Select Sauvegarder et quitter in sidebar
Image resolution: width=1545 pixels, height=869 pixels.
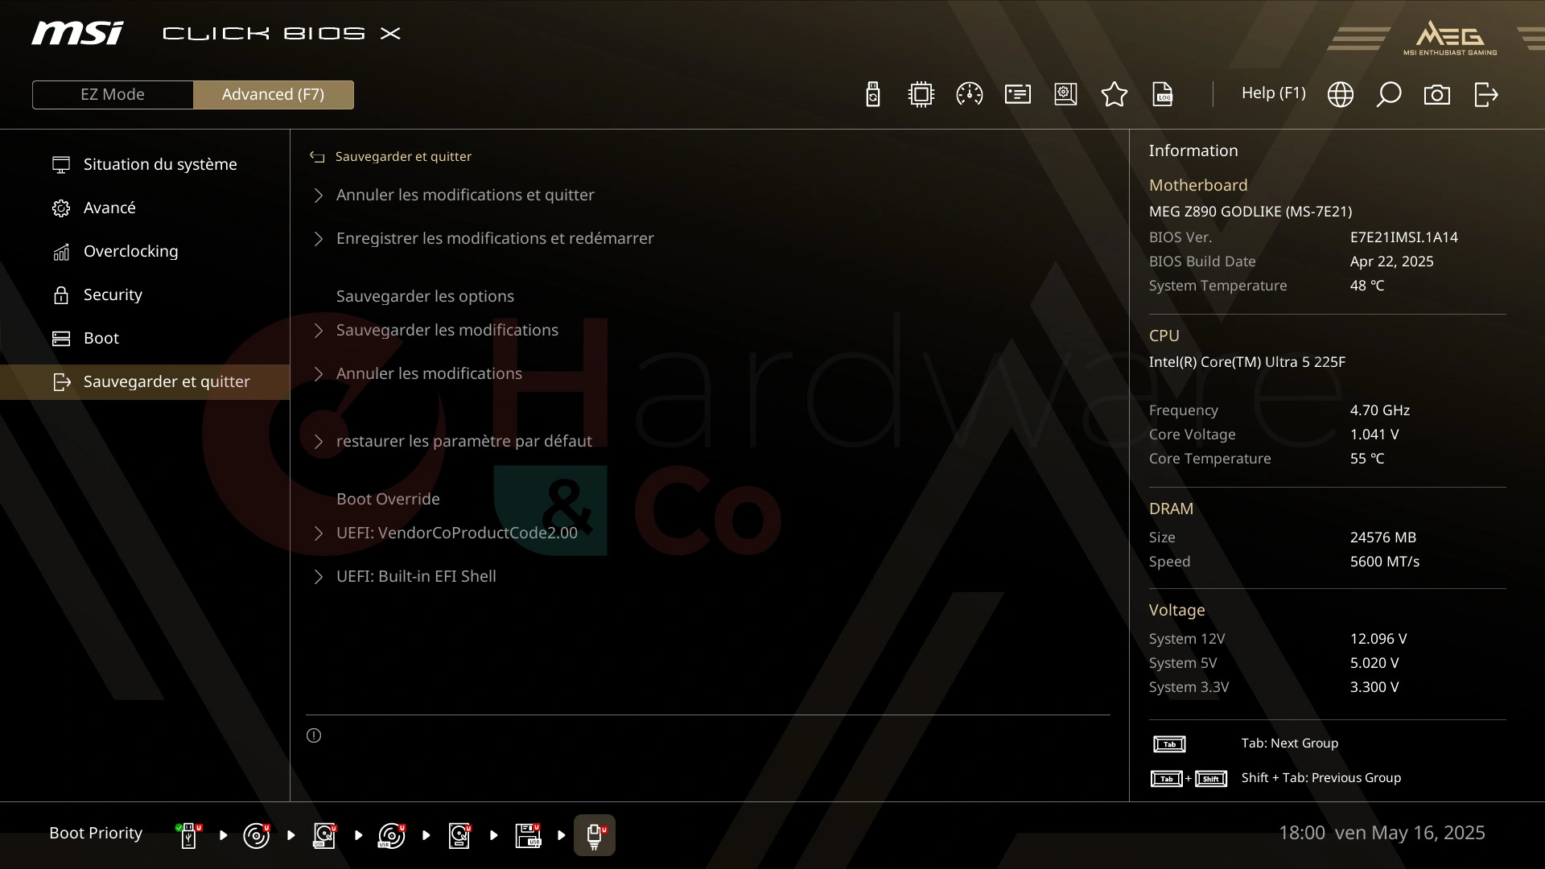point(145,381)
